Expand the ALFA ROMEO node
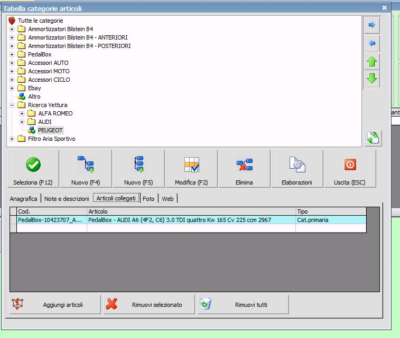This screenshot has width=400, height=338. 22,113
